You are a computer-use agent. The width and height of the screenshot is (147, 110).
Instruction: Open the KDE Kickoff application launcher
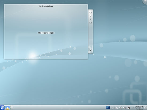2,108
